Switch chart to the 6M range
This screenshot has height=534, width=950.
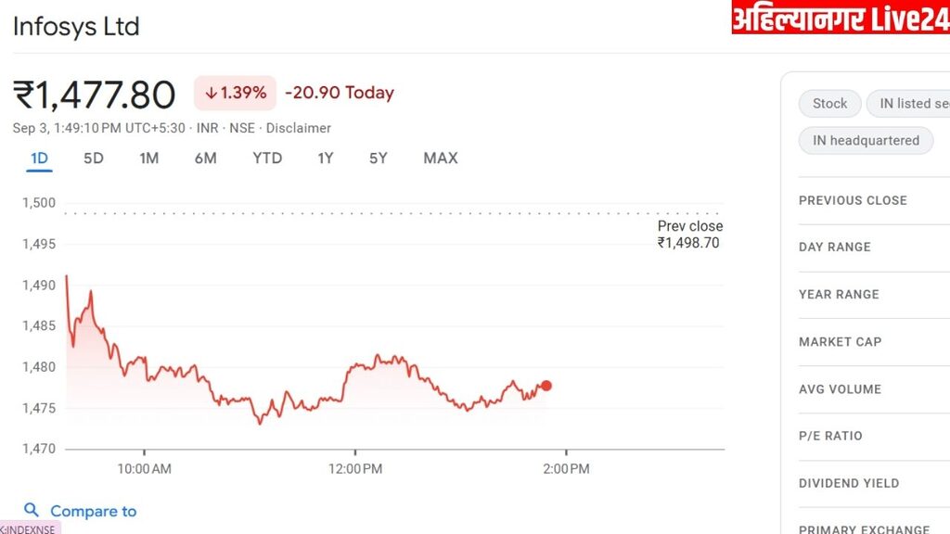point(205,159)
